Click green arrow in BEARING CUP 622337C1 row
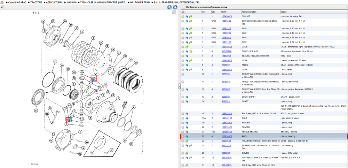Image resolution: width=348 pixels, height=168 pixels. [x=191, y=146]
